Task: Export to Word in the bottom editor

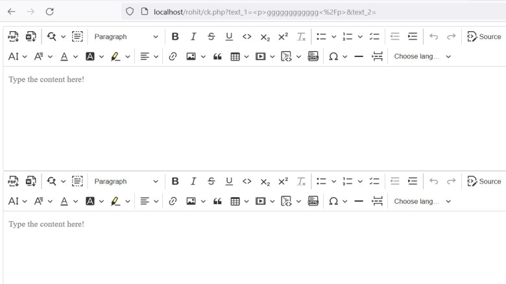Action: [31, 182]
